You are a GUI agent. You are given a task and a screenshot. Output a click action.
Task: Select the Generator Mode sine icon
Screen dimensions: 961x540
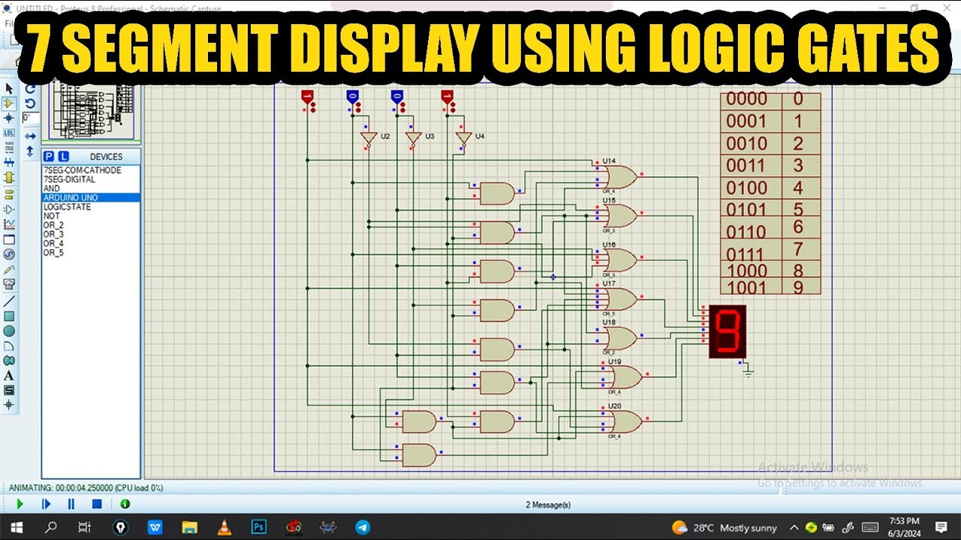point(9,254)
